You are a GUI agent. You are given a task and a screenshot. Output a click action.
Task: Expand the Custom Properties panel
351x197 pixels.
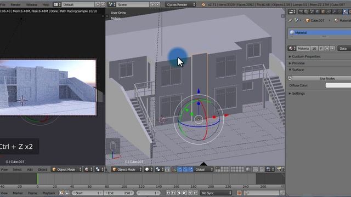click(304, 56)
